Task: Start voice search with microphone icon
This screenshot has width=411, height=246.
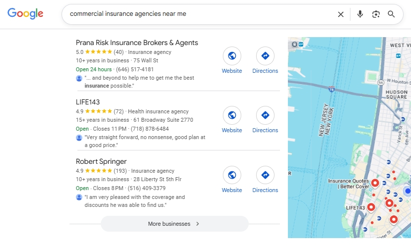Action: 360,14
